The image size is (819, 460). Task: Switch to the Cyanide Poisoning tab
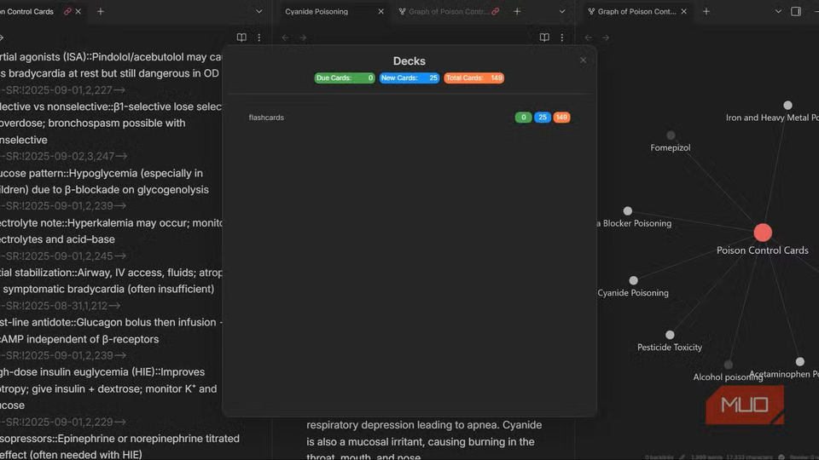[x=317, y=12]
